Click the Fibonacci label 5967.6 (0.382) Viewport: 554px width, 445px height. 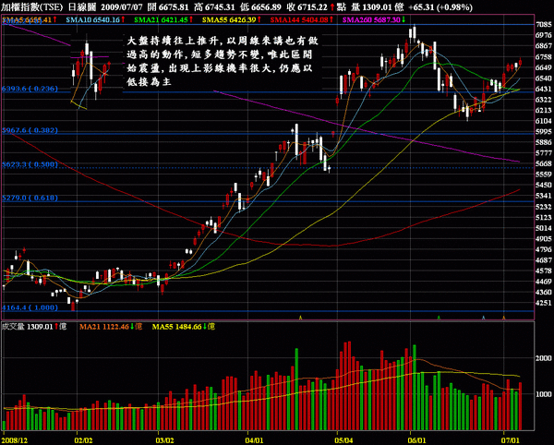click(30, 130)
